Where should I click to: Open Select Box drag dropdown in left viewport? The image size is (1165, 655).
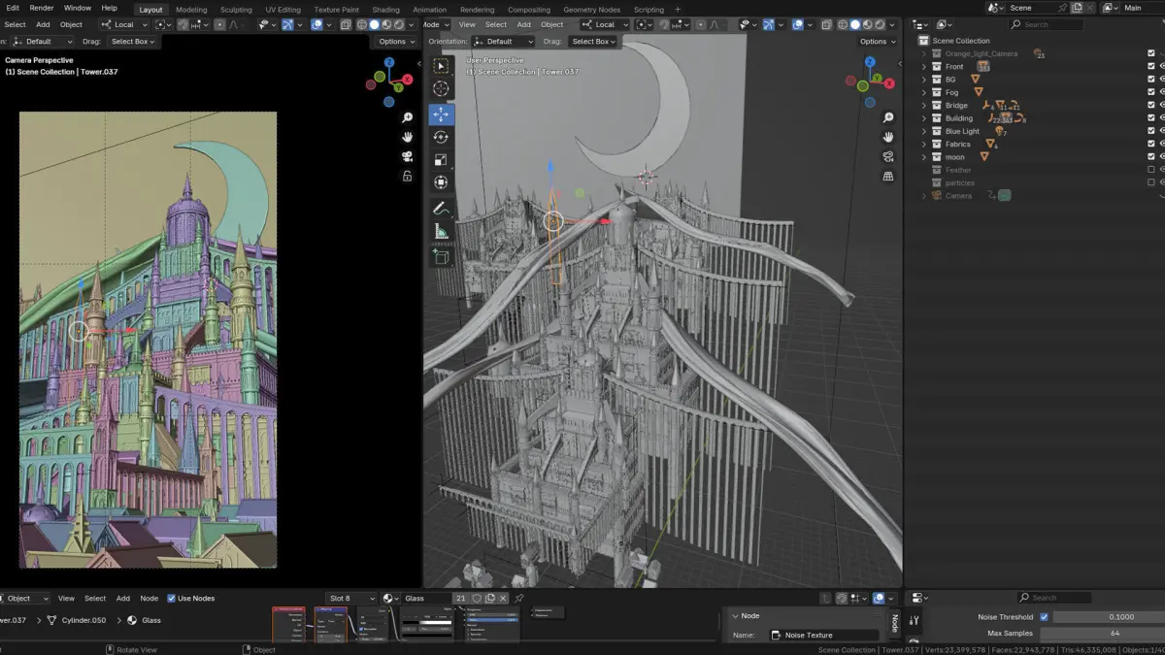point(132,42)
